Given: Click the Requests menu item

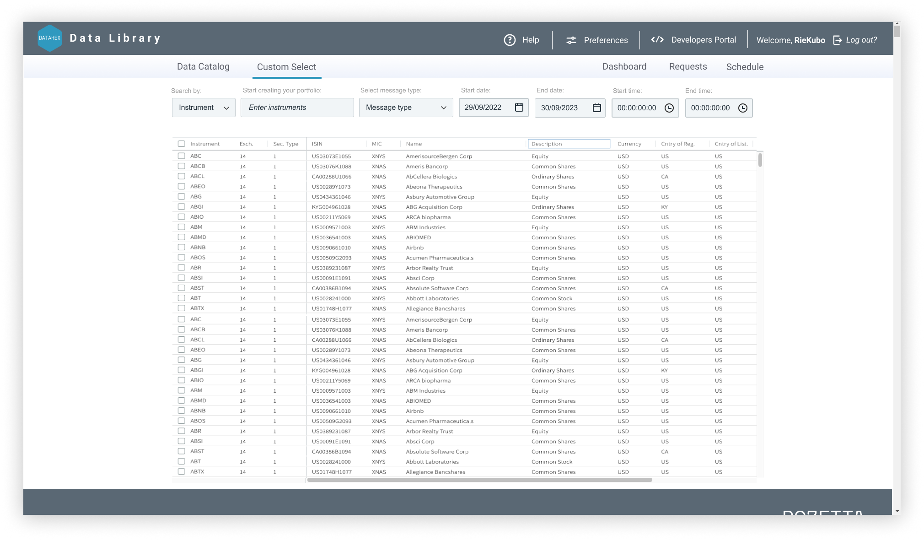Looking at the screenshot, I should [x=688, y=67].
